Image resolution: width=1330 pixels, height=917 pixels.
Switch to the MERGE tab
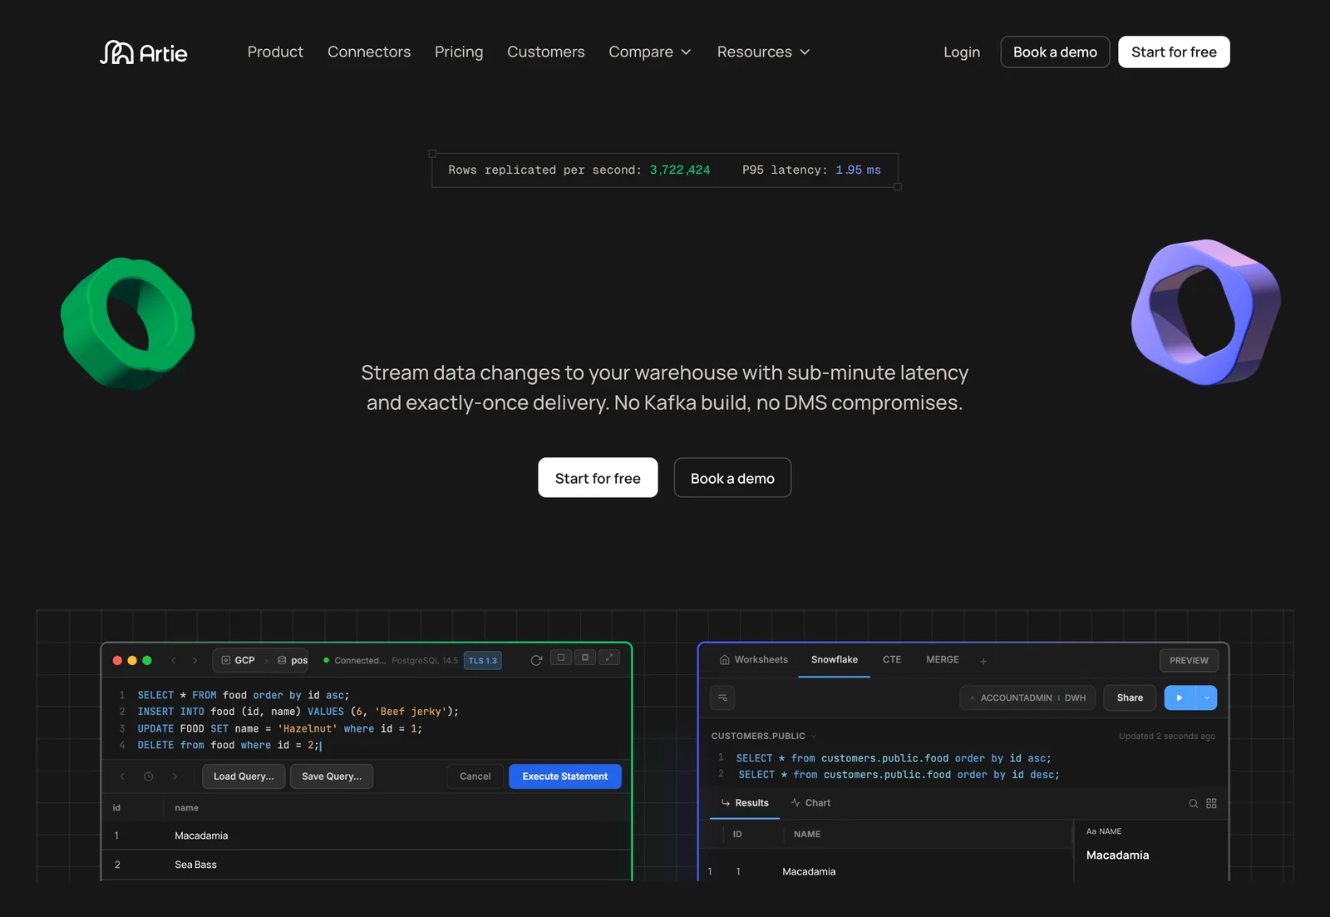coord(943,659)
